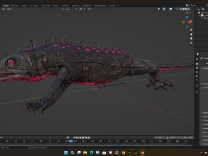Open the Texture properties tab icon

(197, 92)
